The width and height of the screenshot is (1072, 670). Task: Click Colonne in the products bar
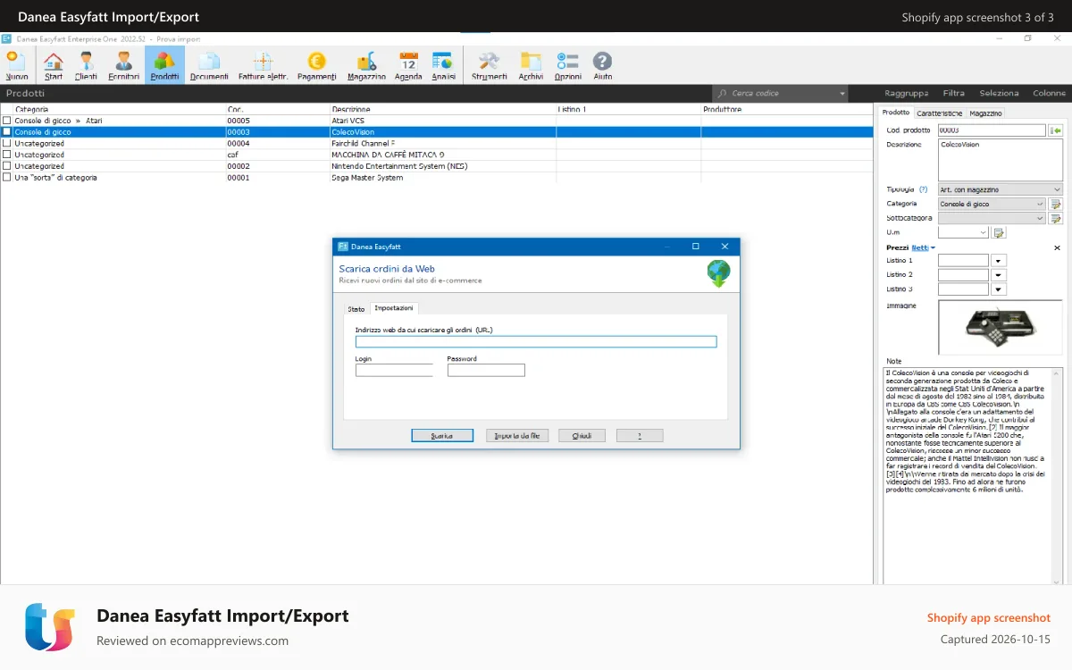[x=1049, y=93]
